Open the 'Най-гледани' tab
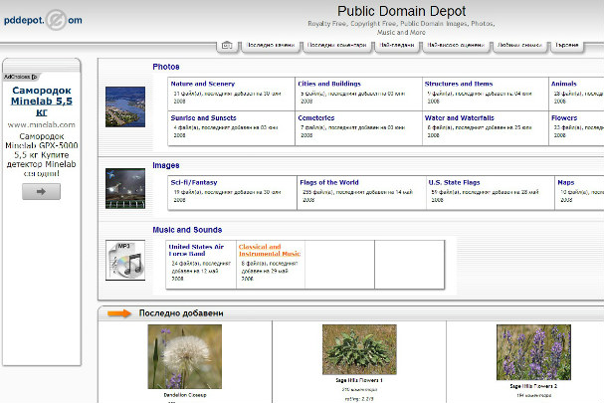604x403 pixels. pyautogui.click(x=396, y=45)
